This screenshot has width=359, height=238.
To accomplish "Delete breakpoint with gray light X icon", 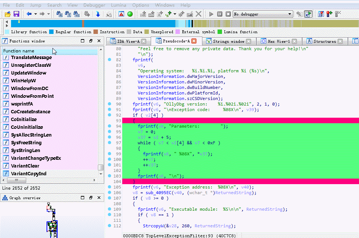I will pos(338,14).
